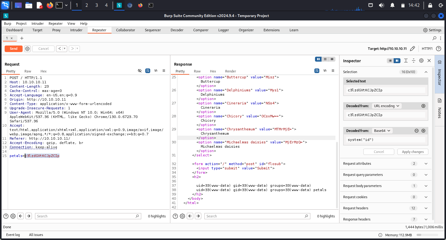446x240 pixels.
Task: Open Repeater options kebab menu
Action: click(441, 38)
